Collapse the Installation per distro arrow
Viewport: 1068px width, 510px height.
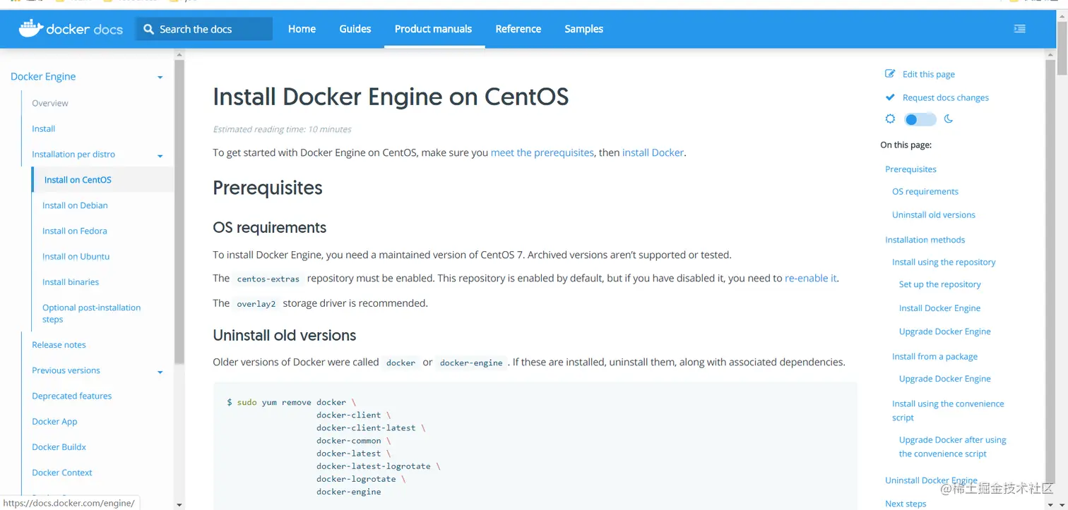[x=160, y=155]
